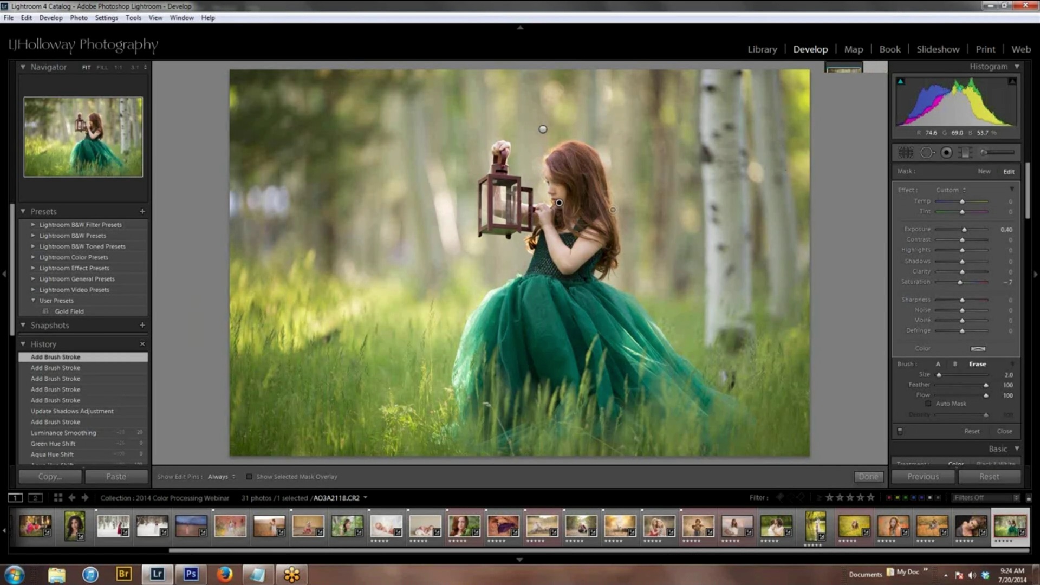Image resolution: width=1040 pixels, height=585 pixels.
Task: Collapse the Presets panel
Action: tap(23, 211)
